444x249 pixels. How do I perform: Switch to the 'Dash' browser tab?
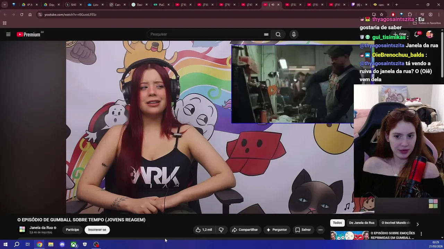[139, 5]
